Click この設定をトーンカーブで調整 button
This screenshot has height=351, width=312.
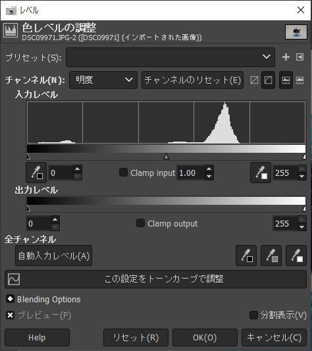tap(155, 279)
